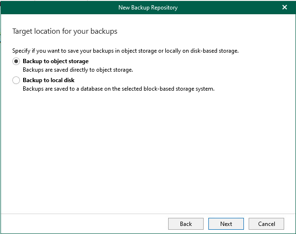The width and height of the screenshot is (296, 234).
Task: Select the Backup to local disk radio button
Action: coord(16,80)
